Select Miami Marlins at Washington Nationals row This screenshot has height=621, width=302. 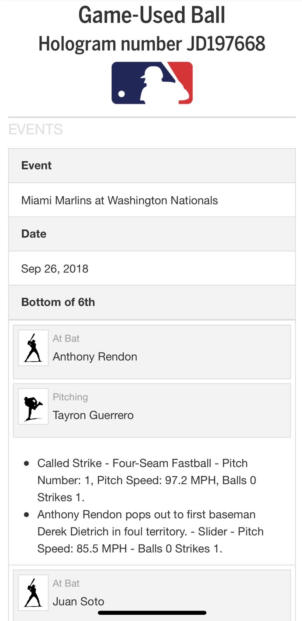coord(119,200)
